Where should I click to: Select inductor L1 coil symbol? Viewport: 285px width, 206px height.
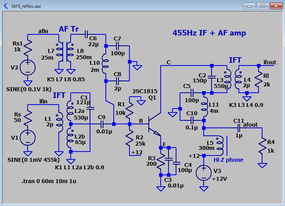[x=60, y=122]
